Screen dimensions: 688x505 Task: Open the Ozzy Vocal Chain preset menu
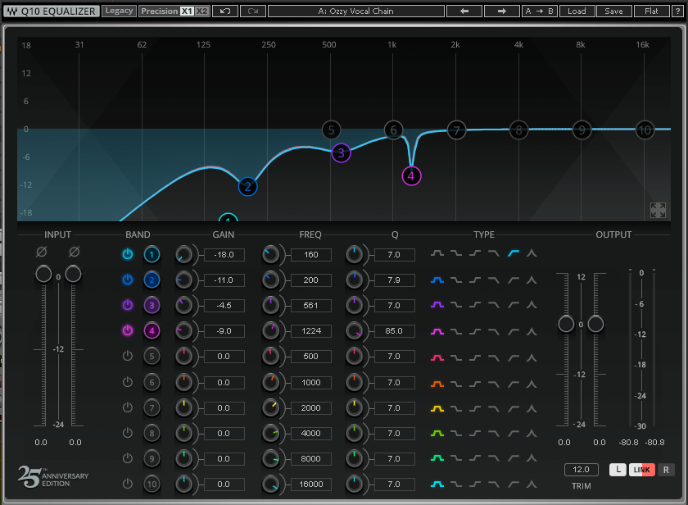355,11
